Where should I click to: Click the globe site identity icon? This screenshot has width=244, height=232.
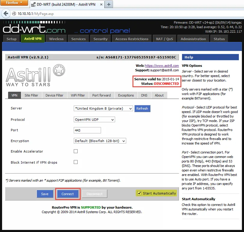pyautogui.click(x=14, y=14)
